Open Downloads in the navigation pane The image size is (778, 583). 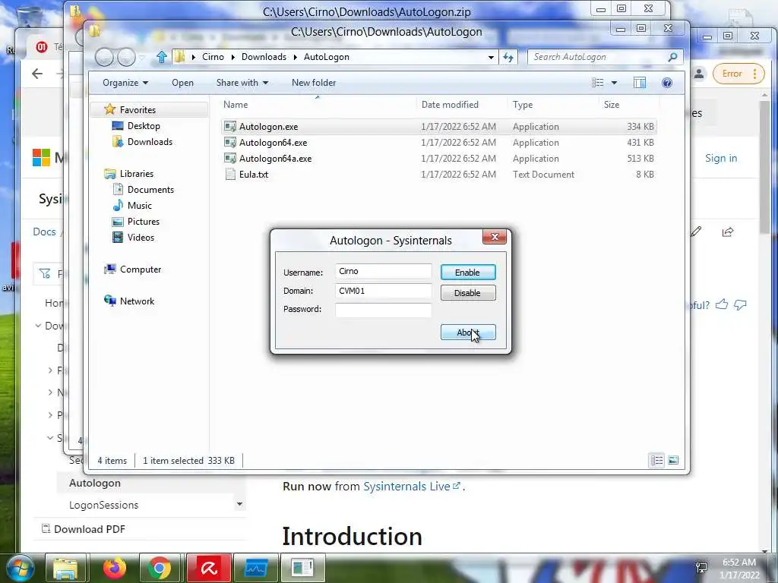click(x=150, y=142)
